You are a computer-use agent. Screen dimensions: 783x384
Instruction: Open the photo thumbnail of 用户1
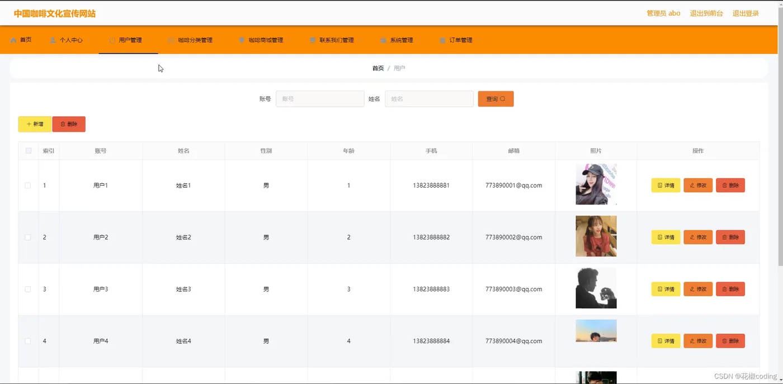pyautogui.click(x=596, y=184)
